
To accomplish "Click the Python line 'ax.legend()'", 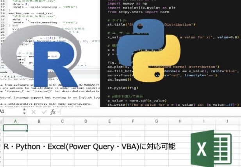I will 120,79.
